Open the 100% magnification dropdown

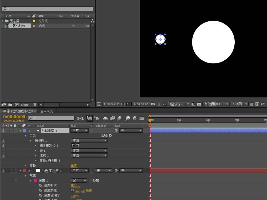(x=112, y=104)
